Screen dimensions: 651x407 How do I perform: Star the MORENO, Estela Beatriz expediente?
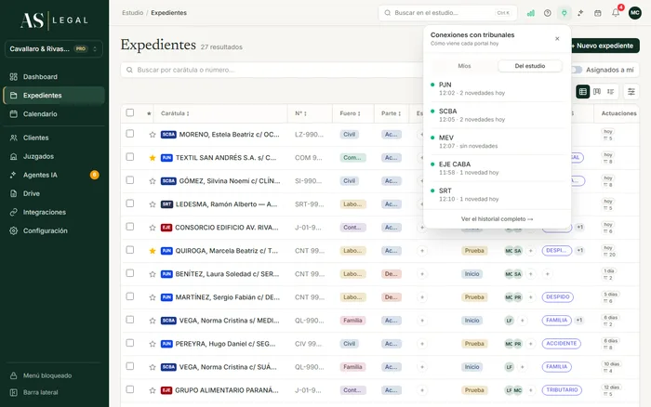pos(153,135)
